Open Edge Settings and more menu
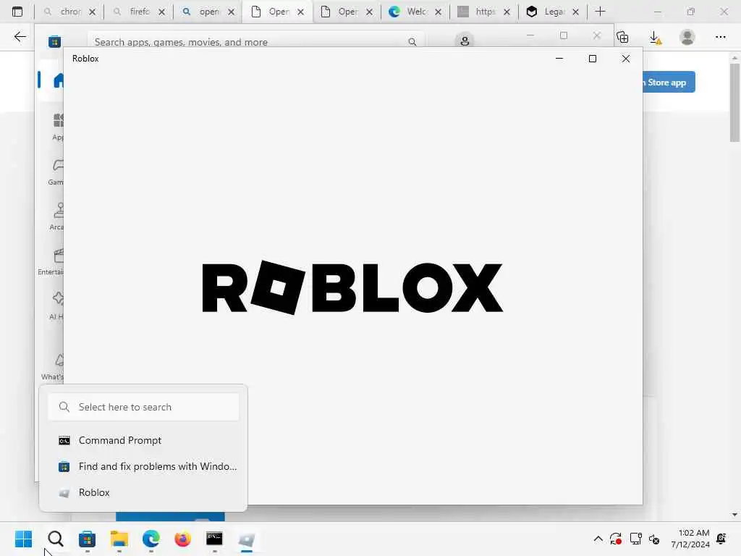Viewport: 741px width, 556px height. point(720,37)
